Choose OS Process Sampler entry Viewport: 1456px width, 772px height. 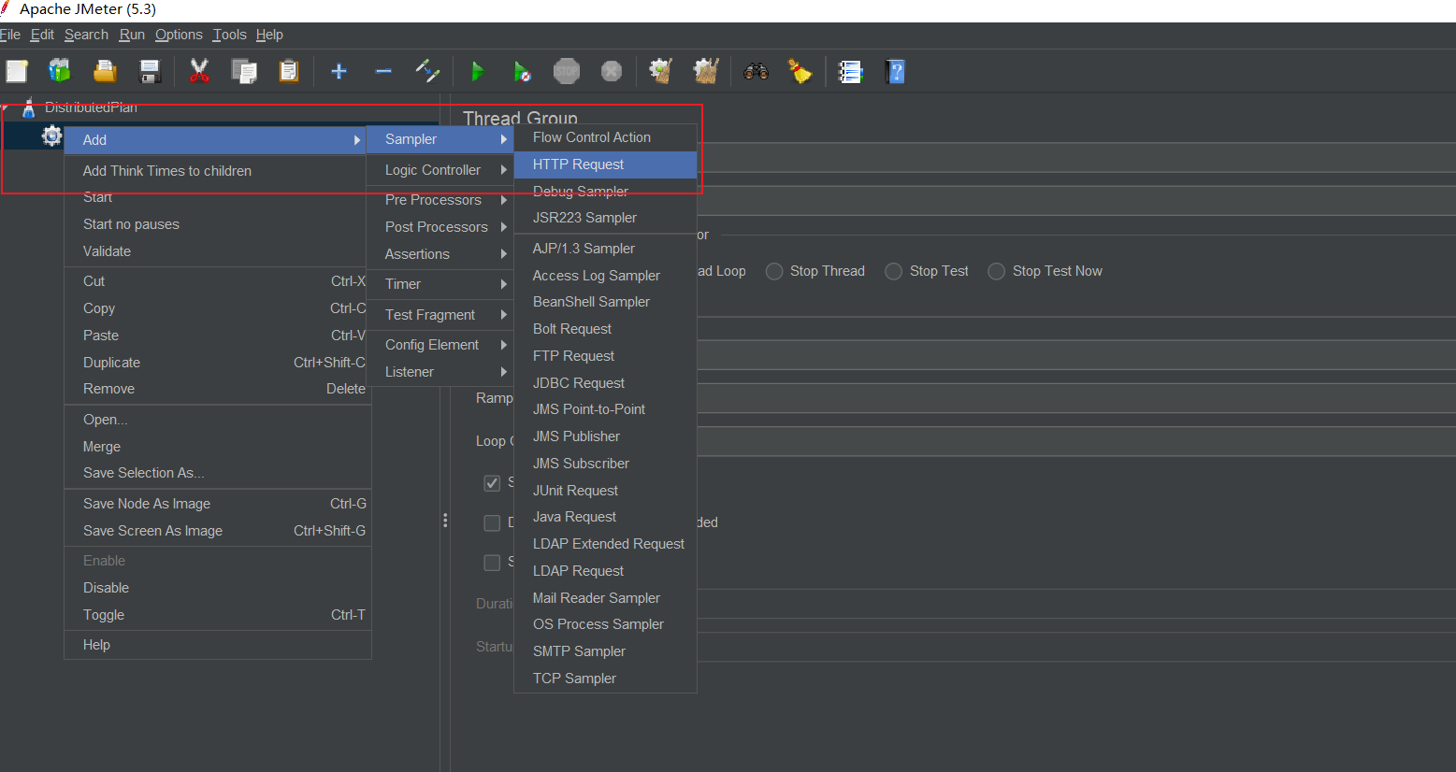point(605,624)
